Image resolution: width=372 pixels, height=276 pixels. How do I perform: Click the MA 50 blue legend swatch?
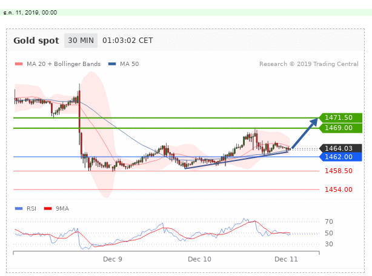[x=112, y=64]
